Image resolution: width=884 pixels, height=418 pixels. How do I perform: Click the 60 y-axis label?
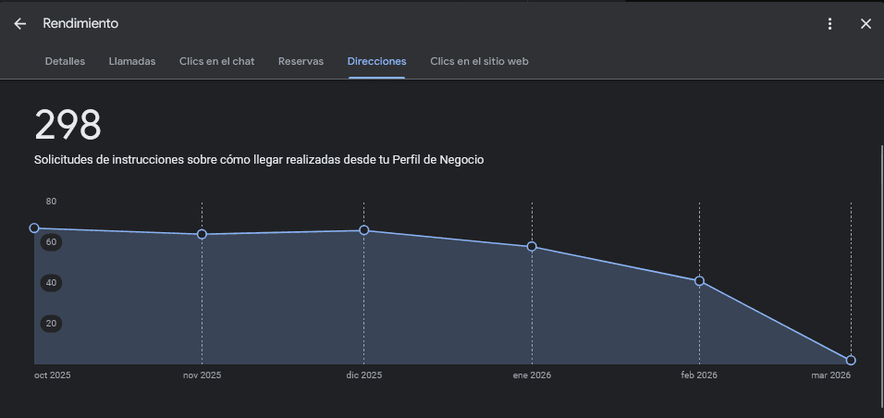click(51, 242)
